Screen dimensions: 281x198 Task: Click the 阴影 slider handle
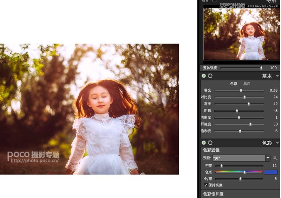pyautogui.click(x=237, y=111)
